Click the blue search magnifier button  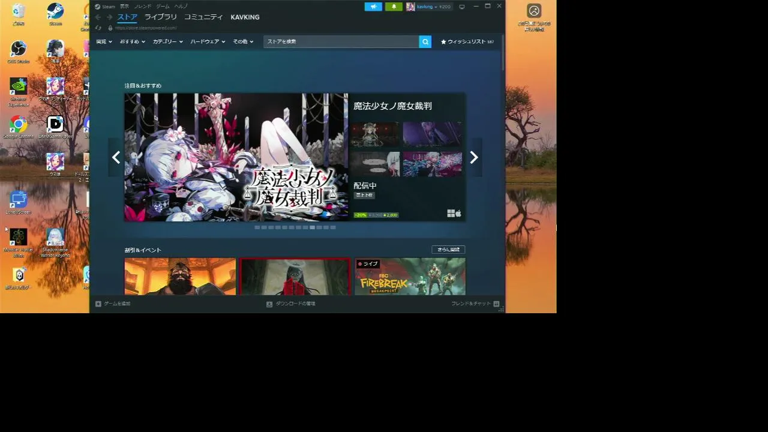pos(425,41)
